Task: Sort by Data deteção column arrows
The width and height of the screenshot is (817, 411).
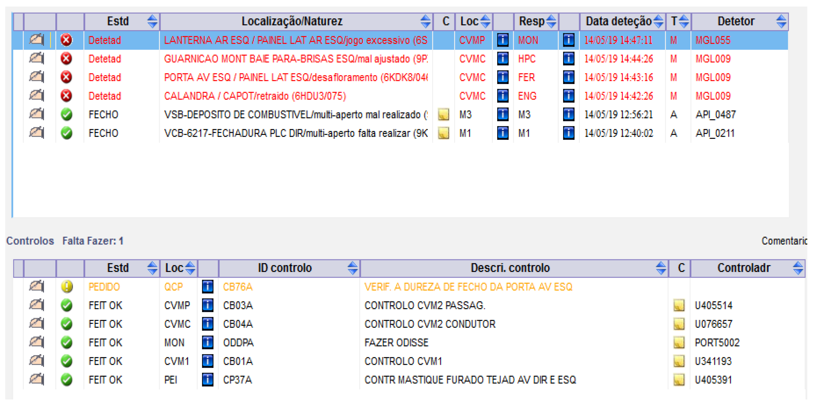Action: tap(658, 21)
